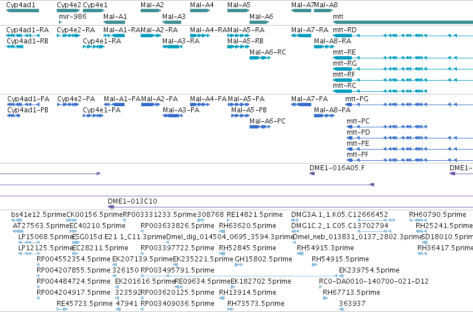
Task: Select the Mal-A2 gene label
Action: (x=152, y=5)
